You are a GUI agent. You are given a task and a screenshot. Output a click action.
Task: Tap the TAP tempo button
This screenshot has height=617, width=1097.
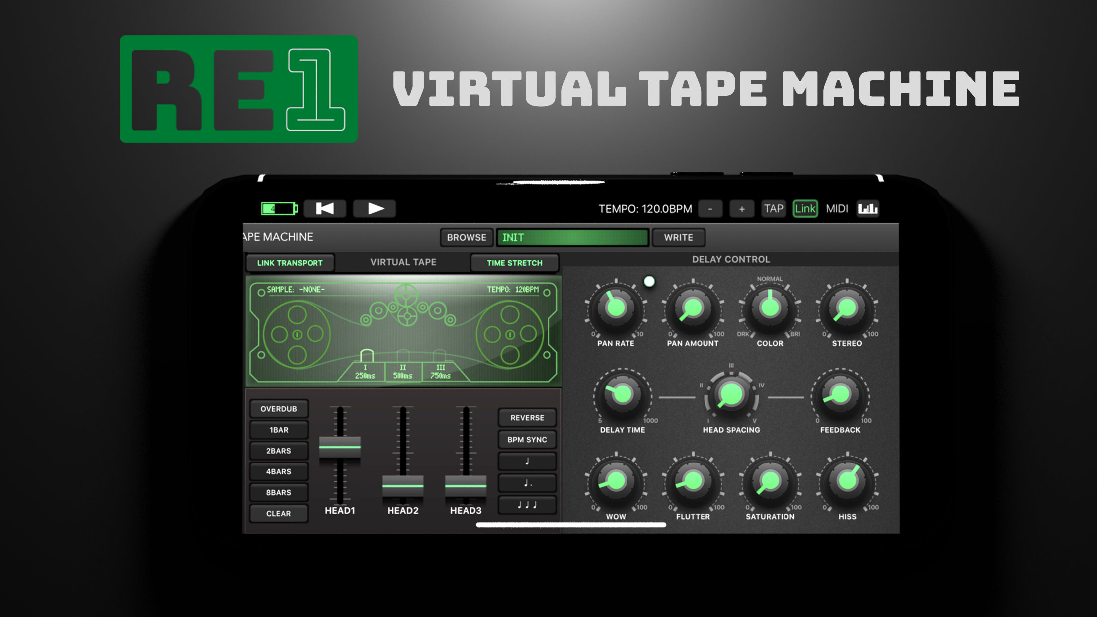pos(773,209)
